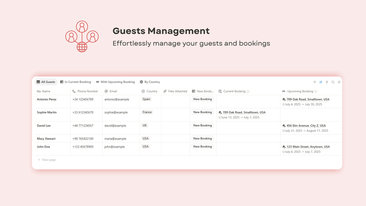Open John Doe guest page
Screen dimensions: 366x206
point(43,147)
